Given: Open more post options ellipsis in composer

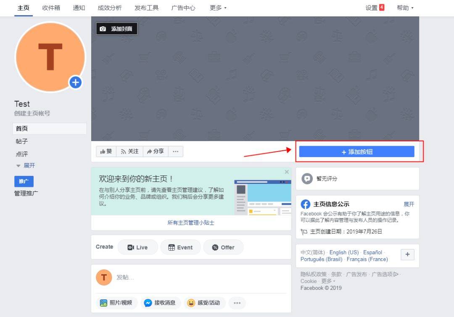Looking at the screenshot, I should click(237, 303).
